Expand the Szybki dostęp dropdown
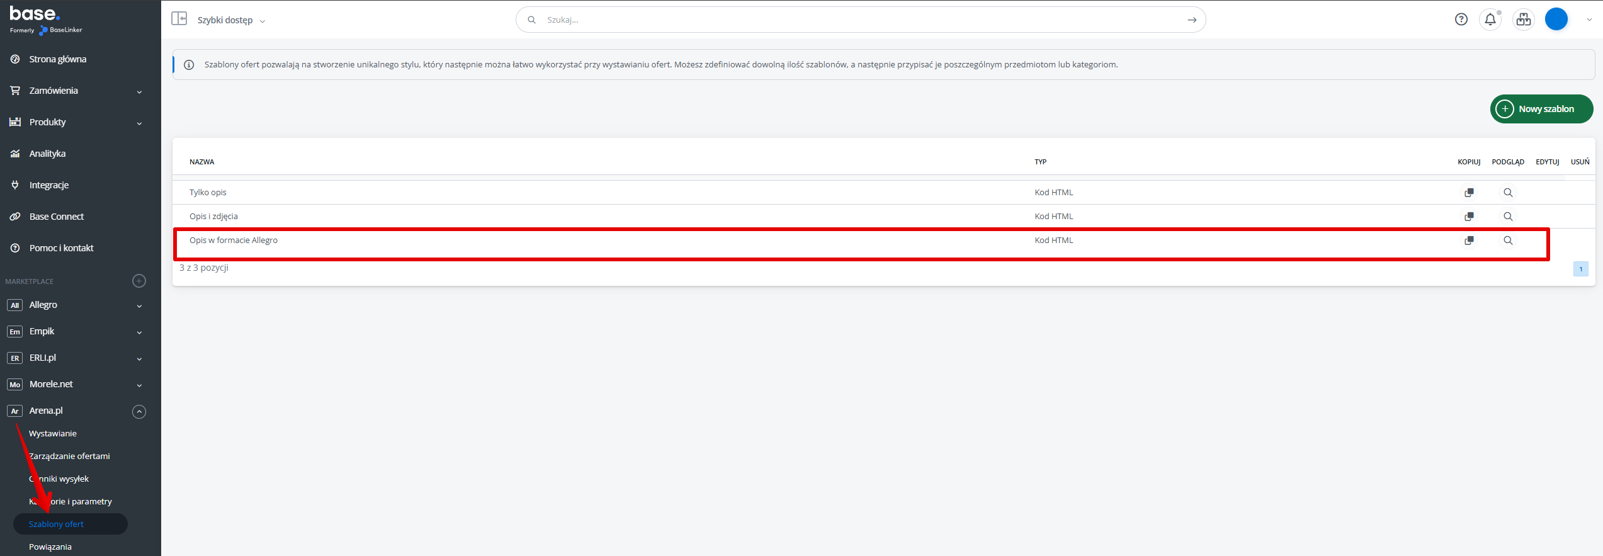 231,20
